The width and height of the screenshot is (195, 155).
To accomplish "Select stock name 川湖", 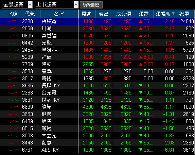I will pos(47,29).
